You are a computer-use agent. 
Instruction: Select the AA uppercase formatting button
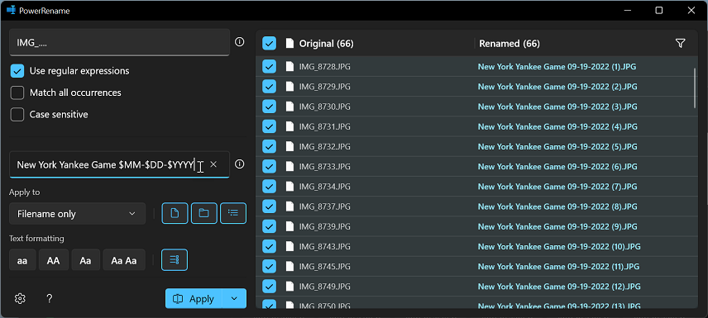click(53, 260)
